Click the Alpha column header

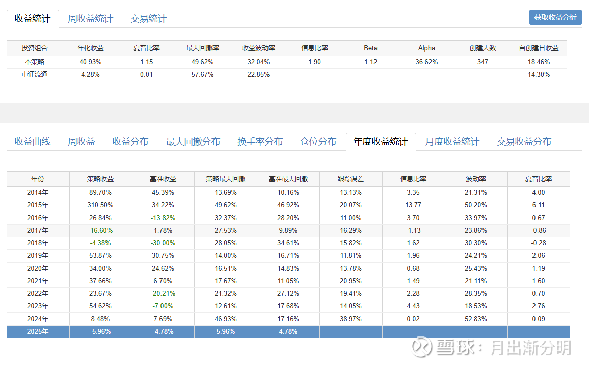coord(426,48)
